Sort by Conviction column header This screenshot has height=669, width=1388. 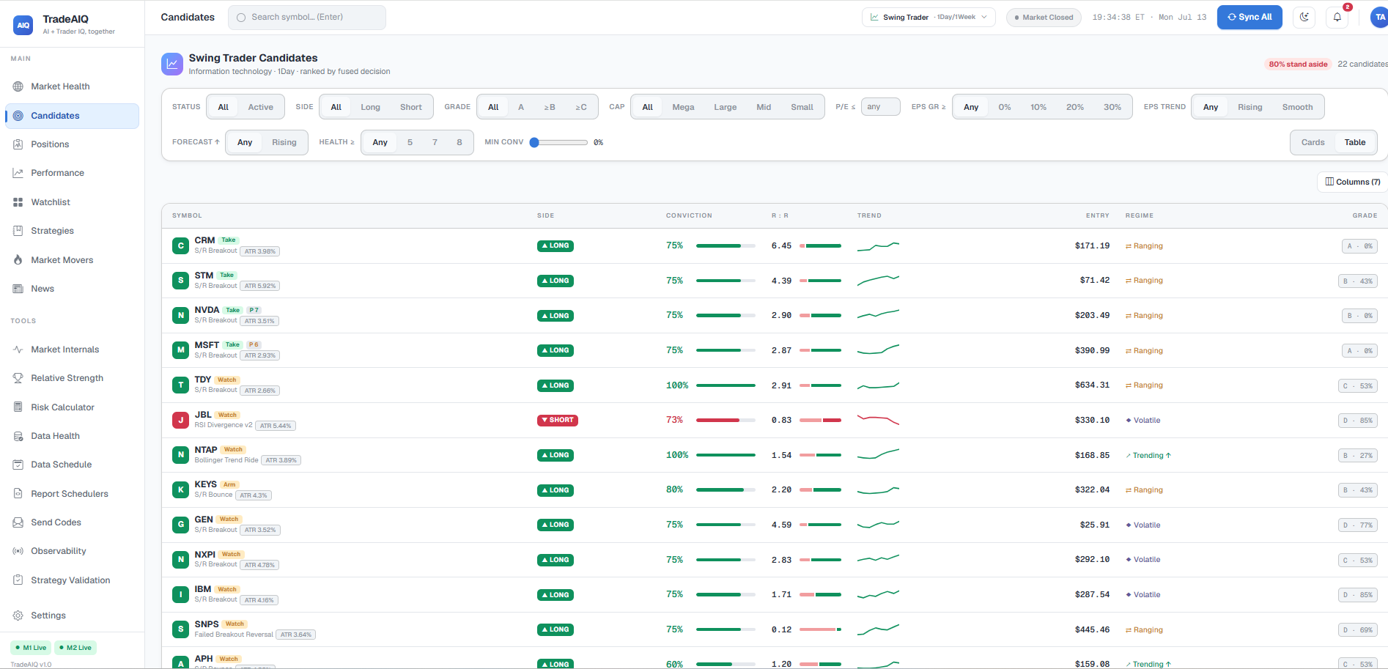tap(689, 215)
